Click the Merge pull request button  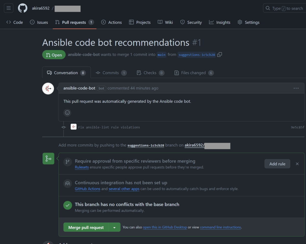[86, 227]
